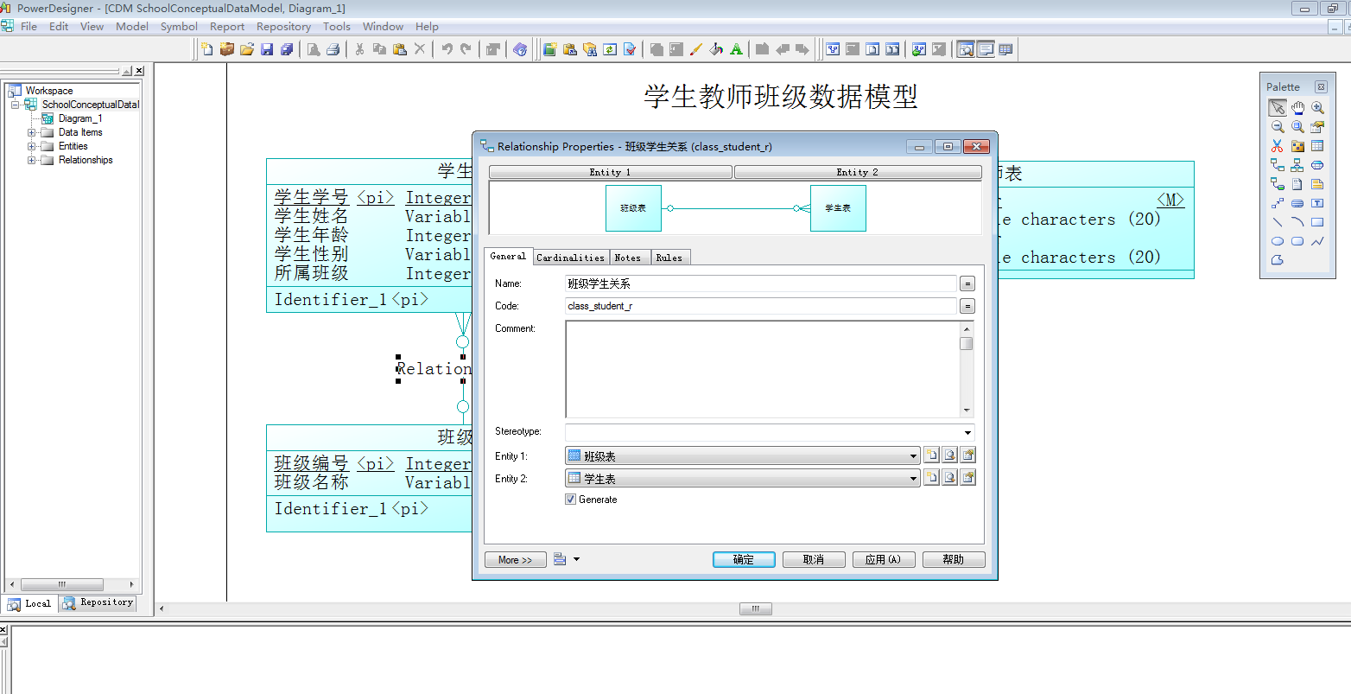Click the Save toolbar icon
This screenshot has height=694, width=1351.
[267, 49]
